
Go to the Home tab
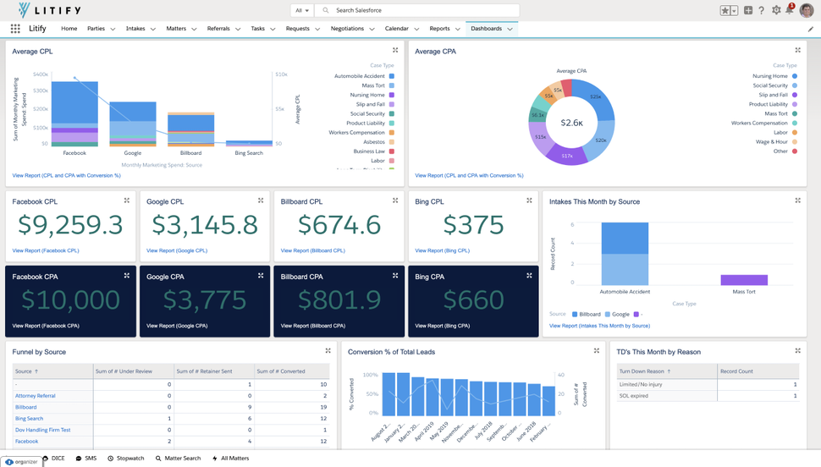(x=69, y=29)
